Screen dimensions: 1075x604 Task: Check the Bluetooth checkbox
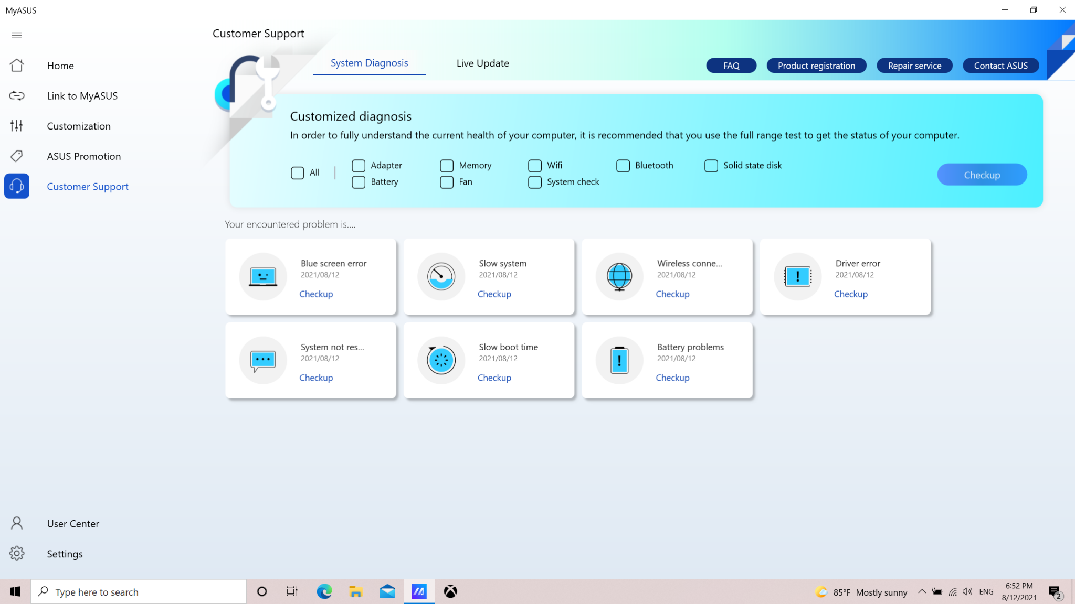click(623, 166)
